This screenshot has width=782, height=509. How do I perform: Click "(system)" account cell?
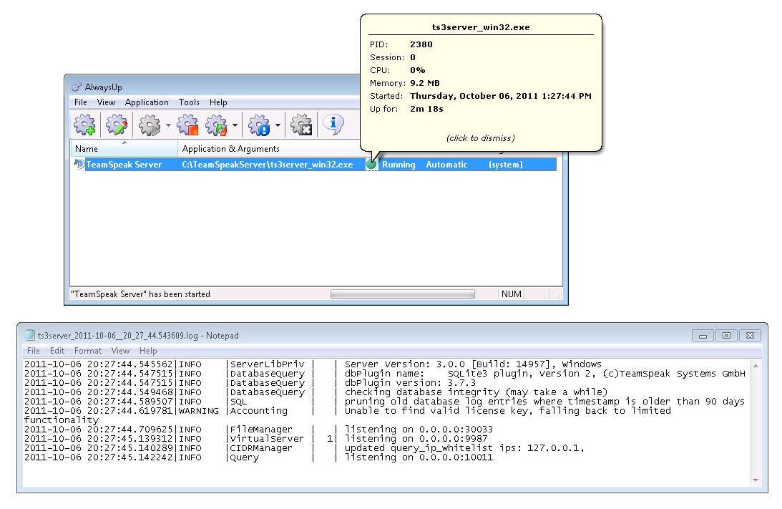coord(506,164)
